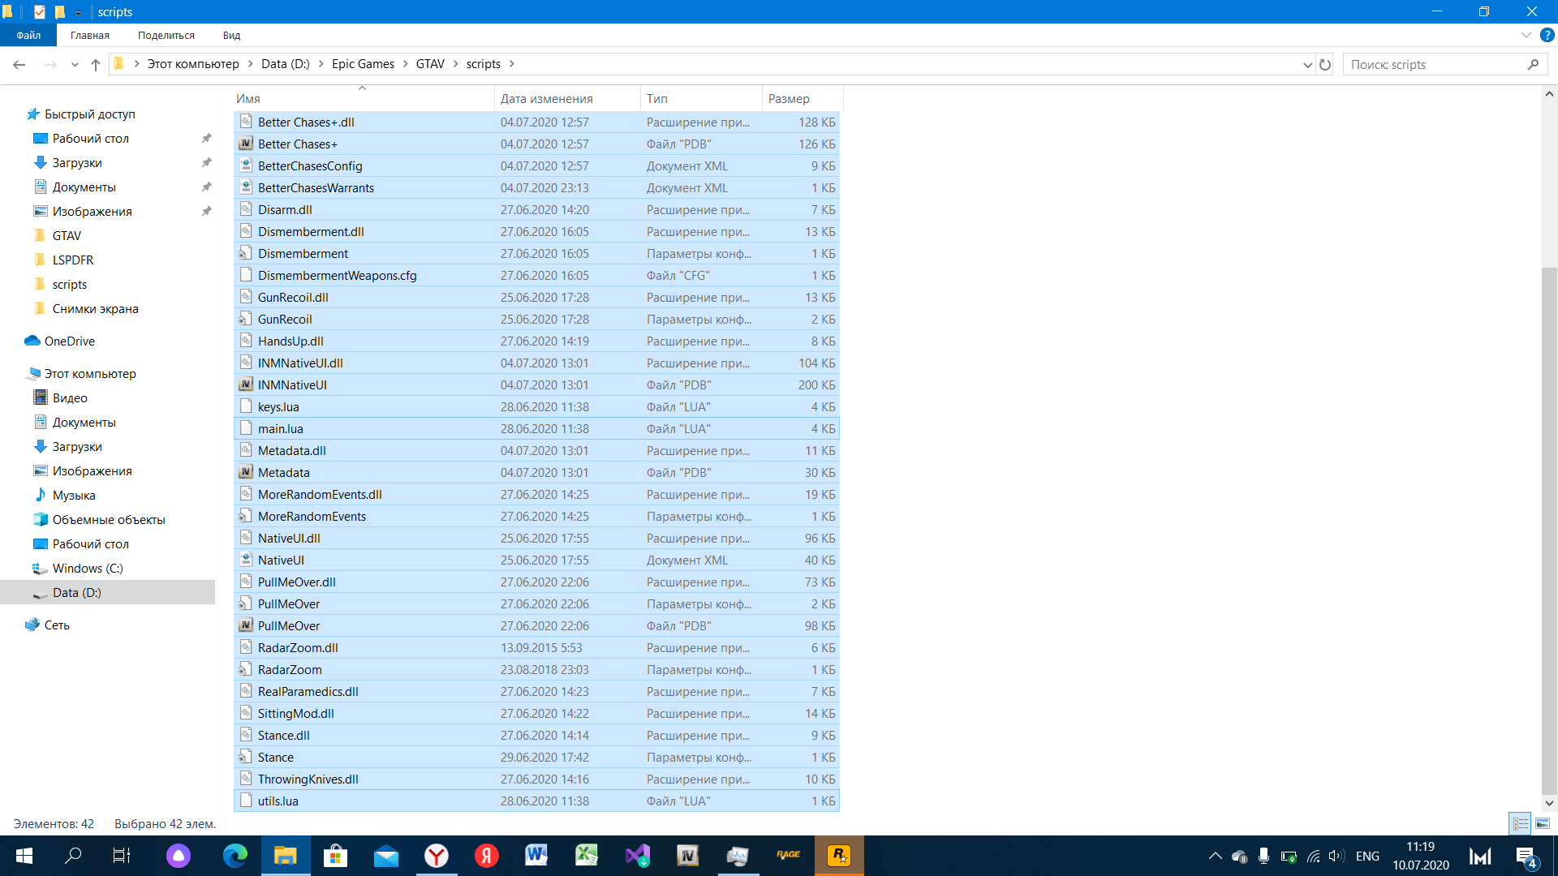The image size is (1558, 876).
Task: Expand the ribbon with the chevron
Action: point(1526,35)
